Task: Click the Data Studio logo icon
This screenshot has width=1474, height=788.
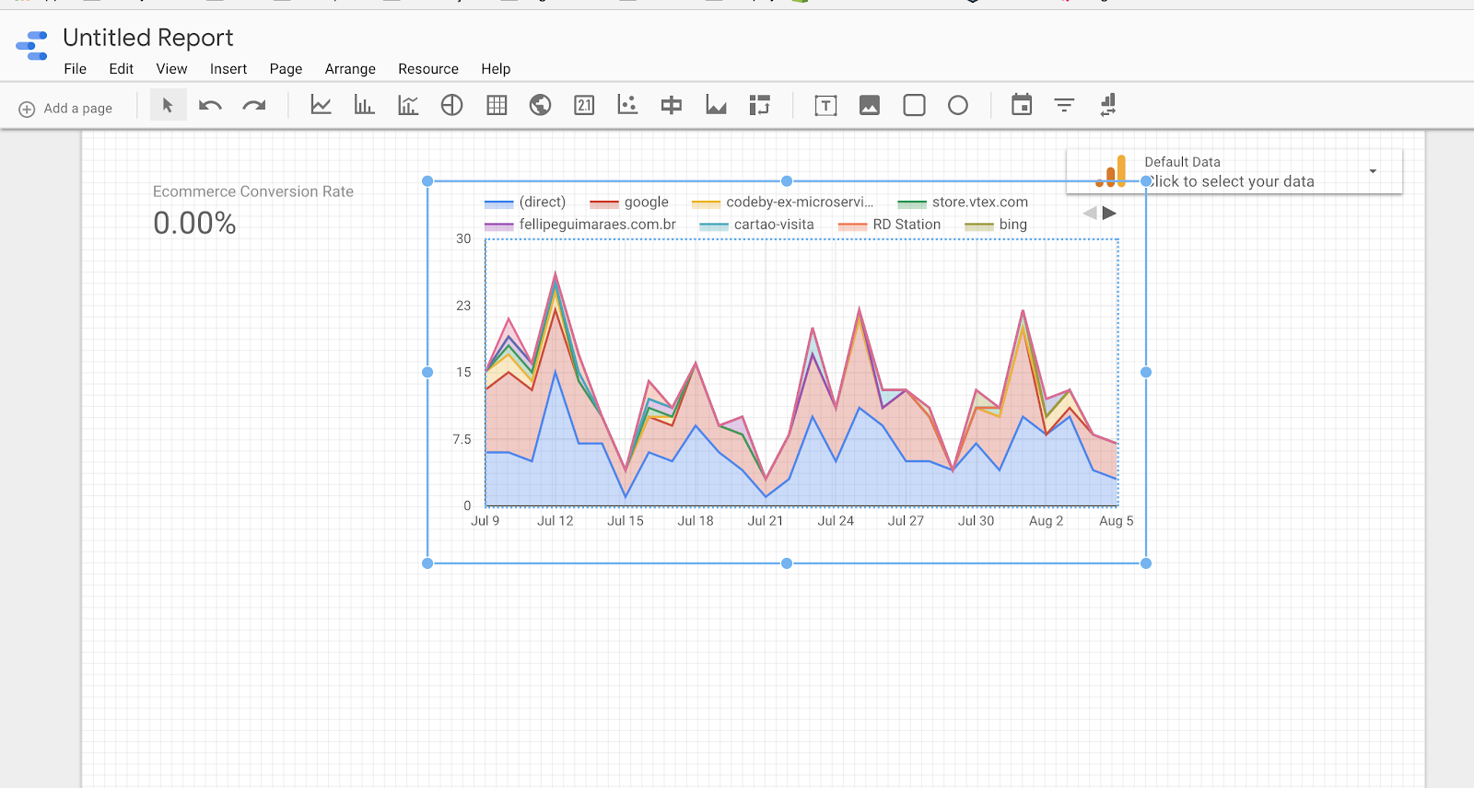Action: (32, 45)
